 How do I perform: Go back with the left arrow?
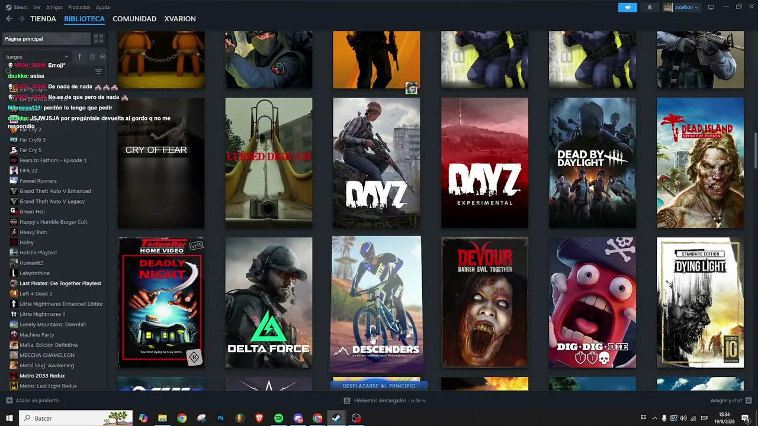tap(9, 19)
